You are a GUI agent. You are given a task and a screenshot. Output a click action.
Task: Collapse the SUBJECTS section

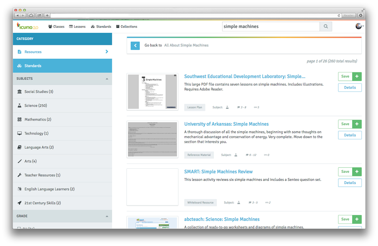(107, 79)
